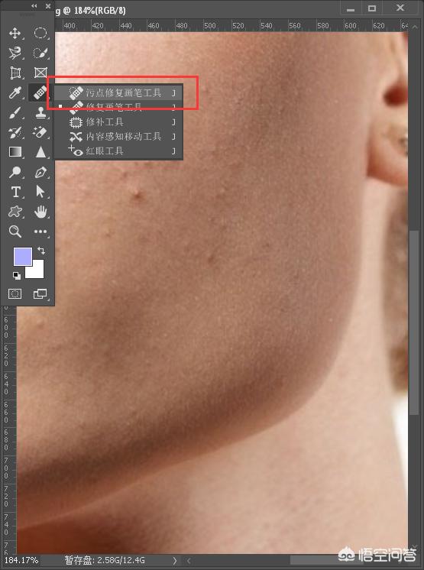The height and width of the screenshot is (570, 424).
Task: Click the scroll left arrow at the bottom
Action: click(189, 561)
